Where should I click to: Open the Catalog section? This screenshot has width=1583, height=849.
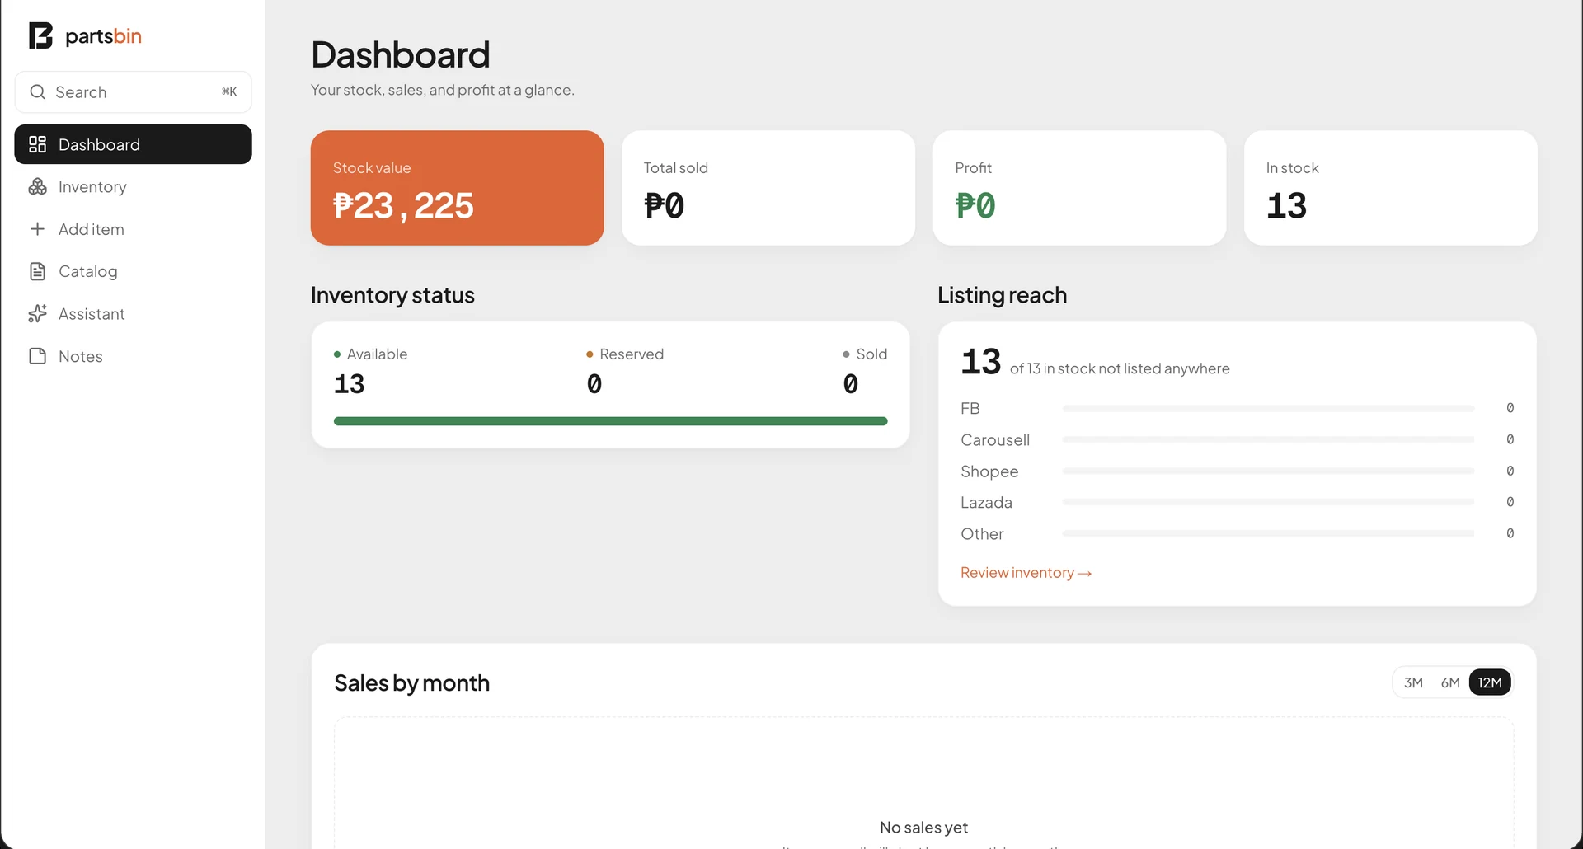pos(133,271)
